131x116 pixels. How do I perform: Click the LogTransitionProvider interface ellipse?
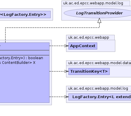click(x=98, y=13)
